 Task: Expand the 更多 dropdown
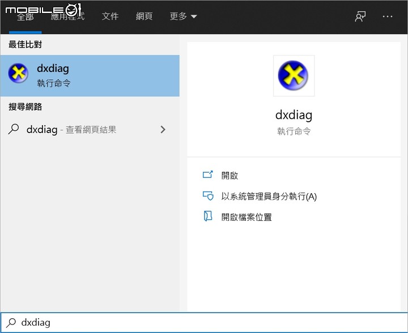183,16
